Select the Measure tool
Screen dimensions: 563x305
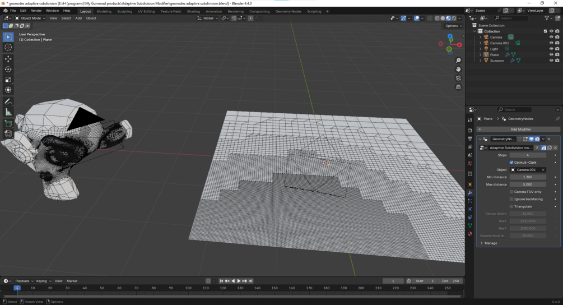(8, 112)
